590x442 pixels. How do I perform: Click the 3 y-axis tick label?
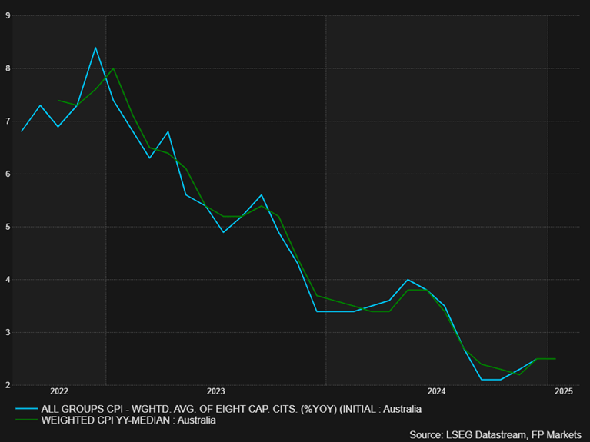pyautogui.click(x=8, y=332)
